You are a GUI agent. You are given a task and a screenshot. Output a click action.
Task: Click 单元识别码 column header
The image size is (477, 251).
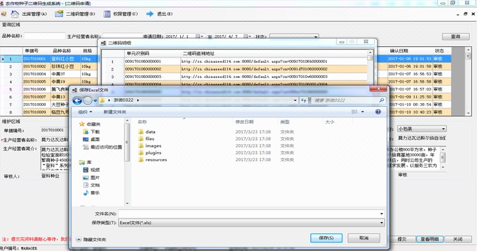[x=138, y=54]
